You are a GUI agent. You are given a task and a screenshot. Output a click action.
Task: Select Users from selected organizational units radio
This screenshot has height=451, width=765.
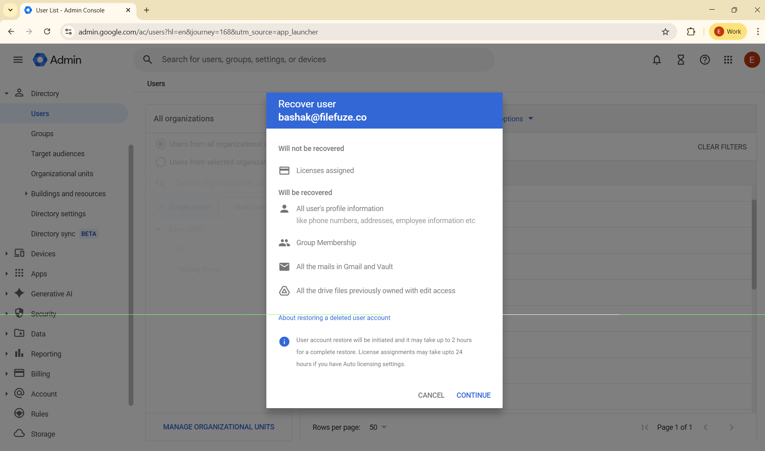tap(161, 162)
